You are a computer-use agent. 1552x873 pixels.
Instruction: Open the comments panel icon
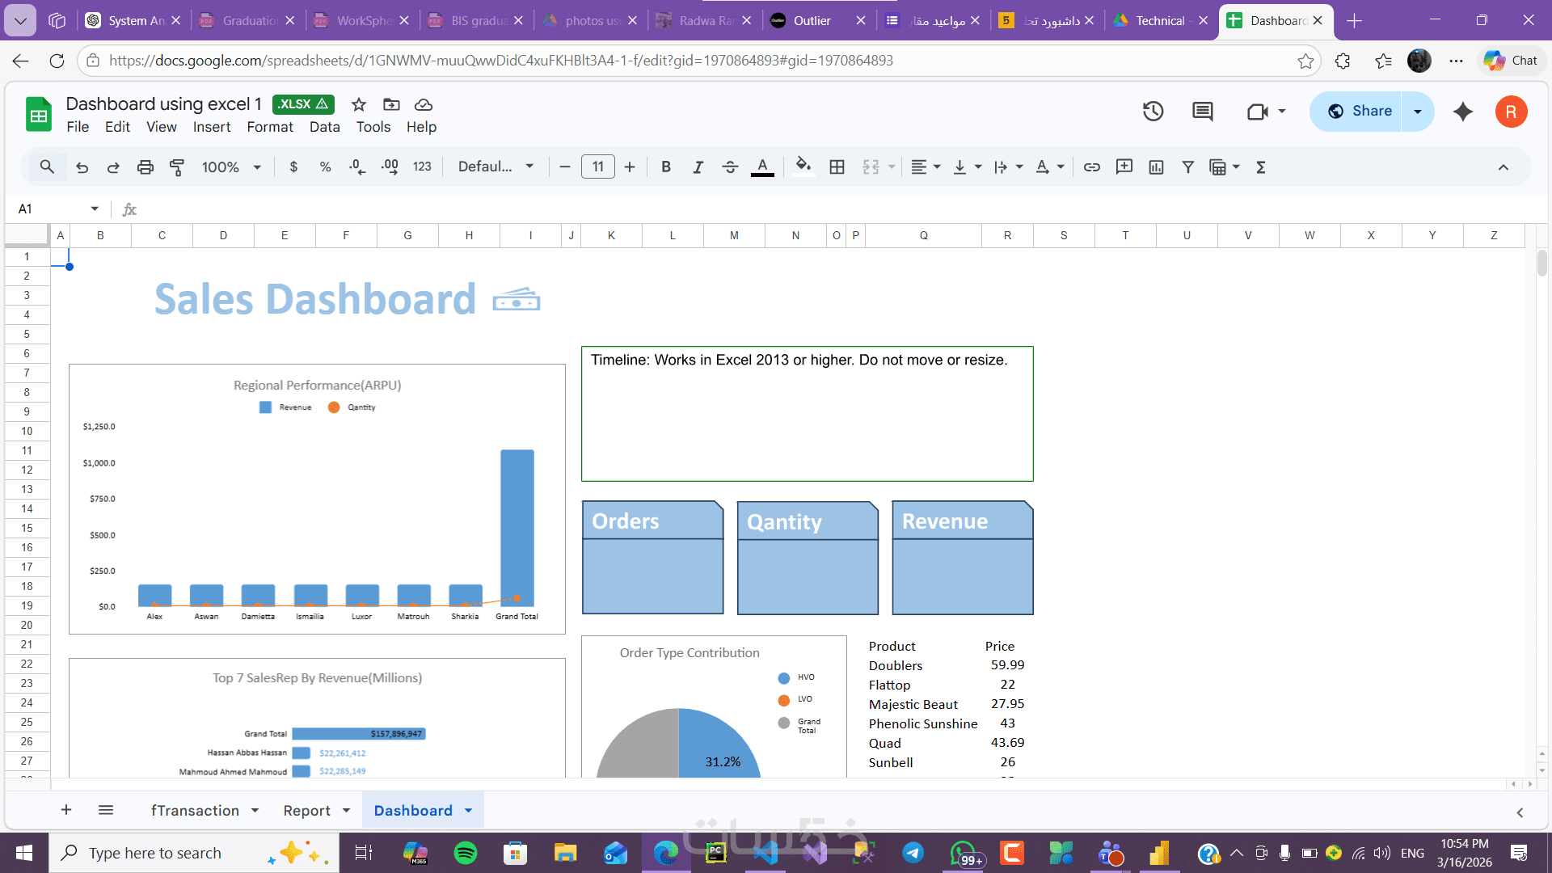click(1202, 112)
